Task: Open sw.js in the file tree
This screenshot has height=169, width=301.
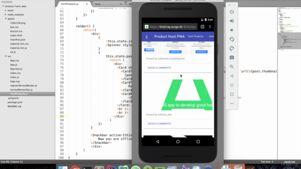Action: (13, 52)
